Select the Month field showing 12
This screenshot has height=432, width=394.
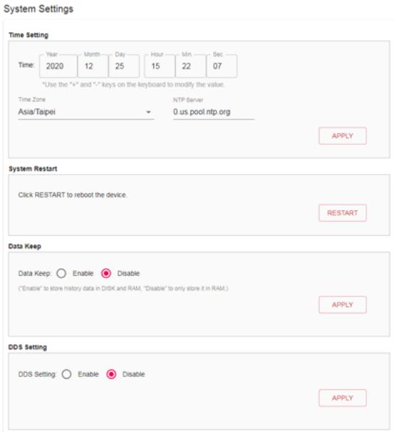(93, 66)
